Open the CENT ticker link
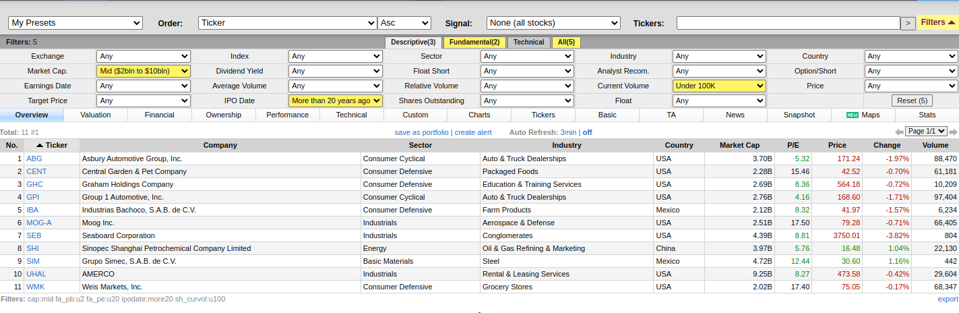This screenshot has width=959, height=313. 36,171
